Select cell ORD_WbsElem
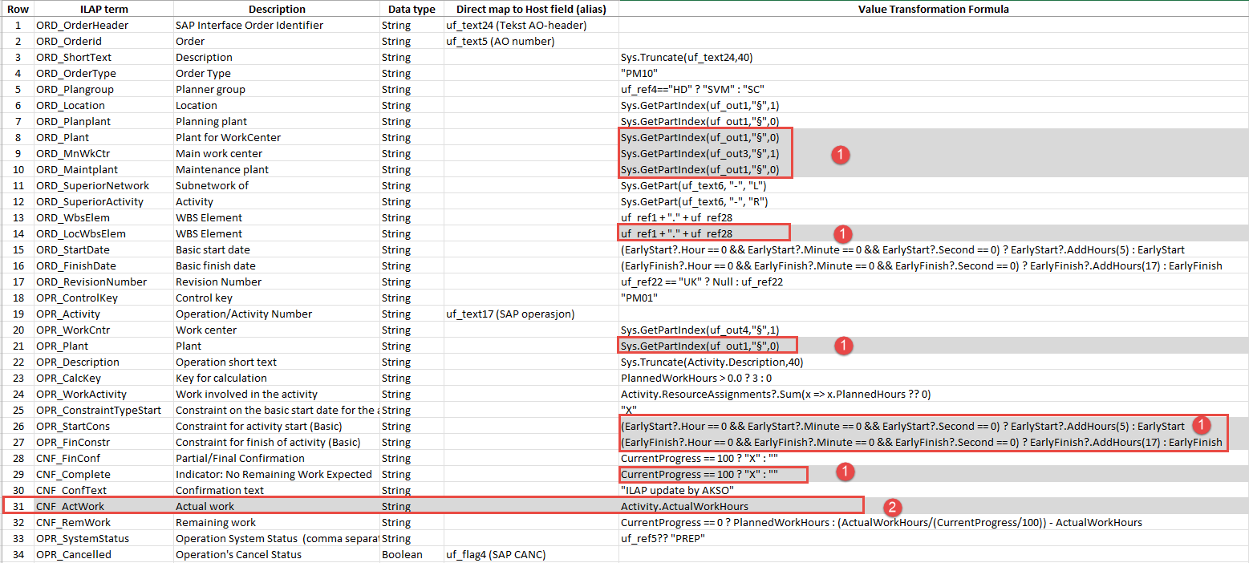The height and width of the screenshot is (563, 1249). [103, 217]
